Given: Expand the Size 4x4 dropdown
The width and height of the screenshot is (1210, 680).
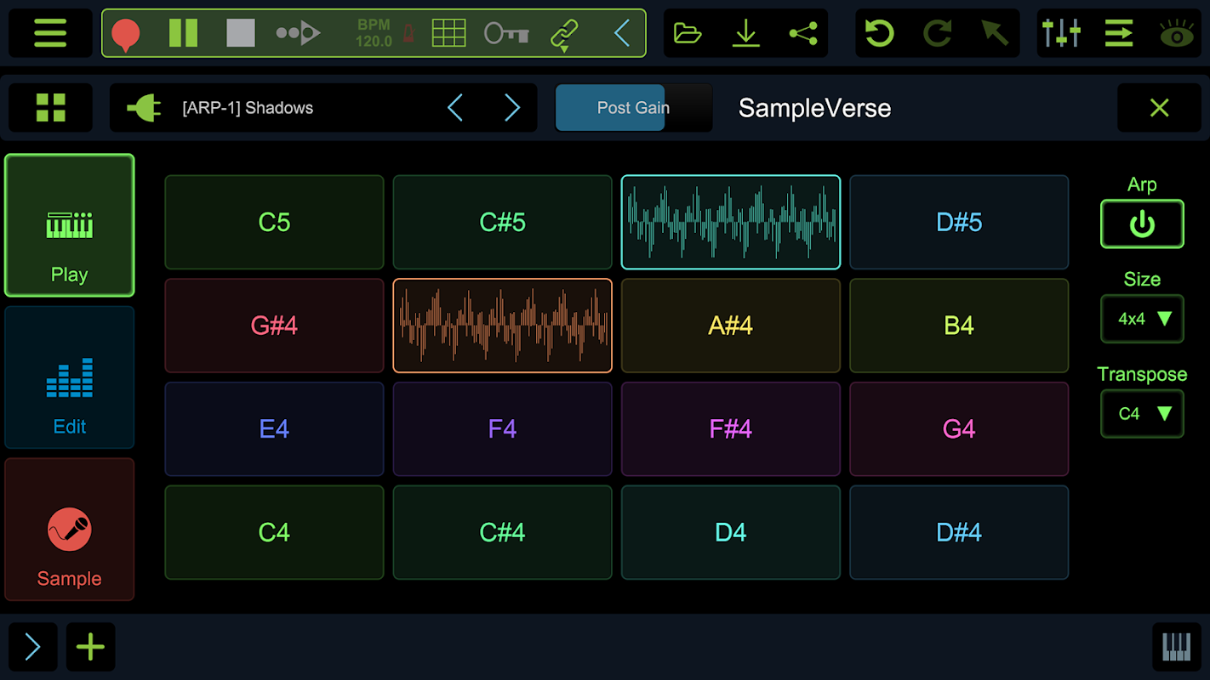Looking at the screenshot, I should [x=1141, y=319].
